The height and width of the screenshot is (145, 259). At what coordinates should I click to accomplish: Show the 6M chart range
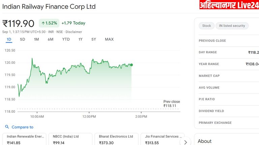point(51,39)
